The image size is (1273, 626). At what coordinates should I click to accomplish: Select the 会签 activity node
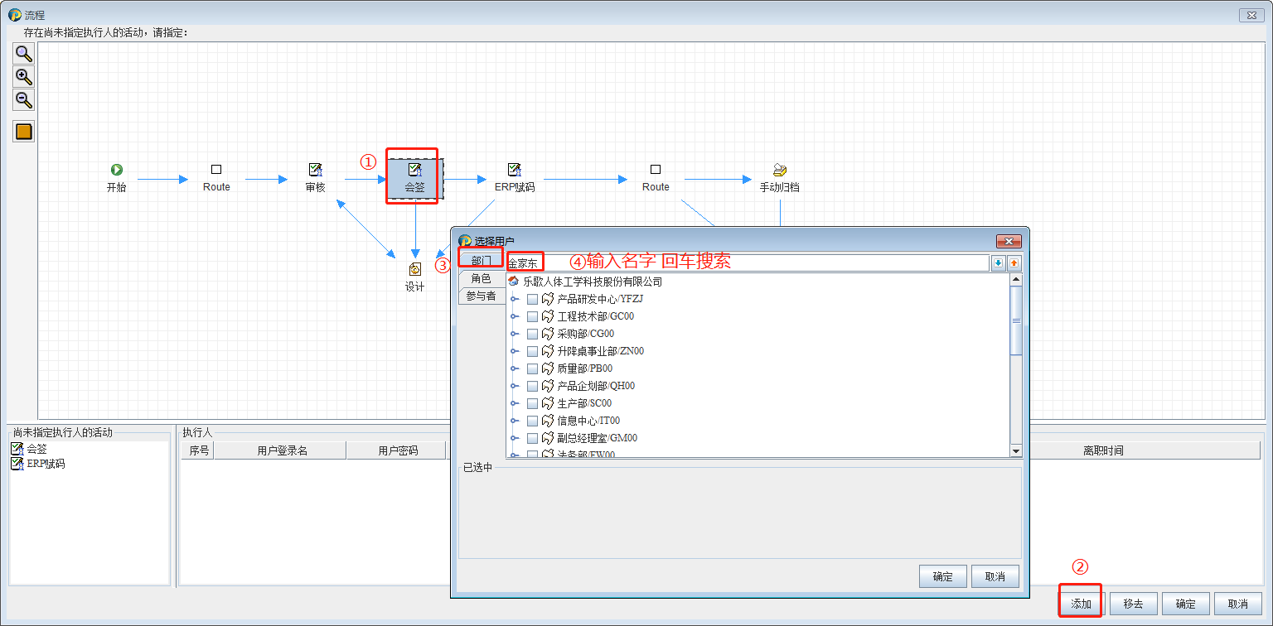(x=413, y=176)
